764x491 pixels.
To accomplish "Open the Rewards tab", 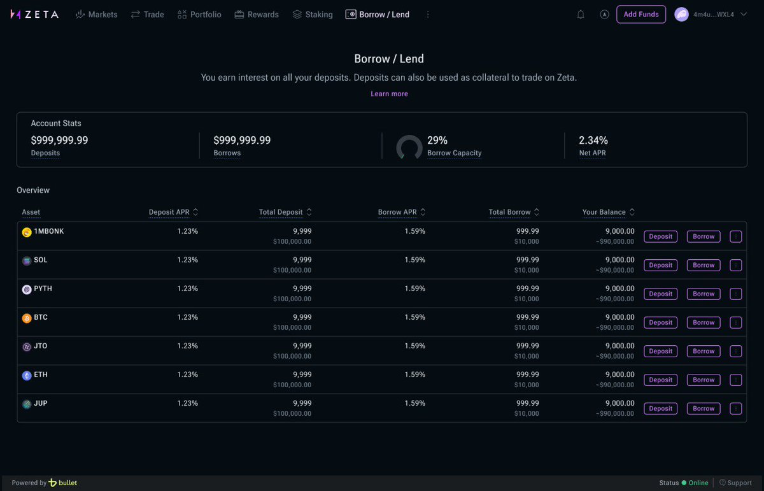I will click(257, 14).
